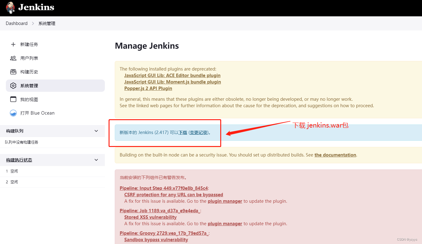Open the documentation link
Viewport: 422px width, 244px height.
[335, 155]
